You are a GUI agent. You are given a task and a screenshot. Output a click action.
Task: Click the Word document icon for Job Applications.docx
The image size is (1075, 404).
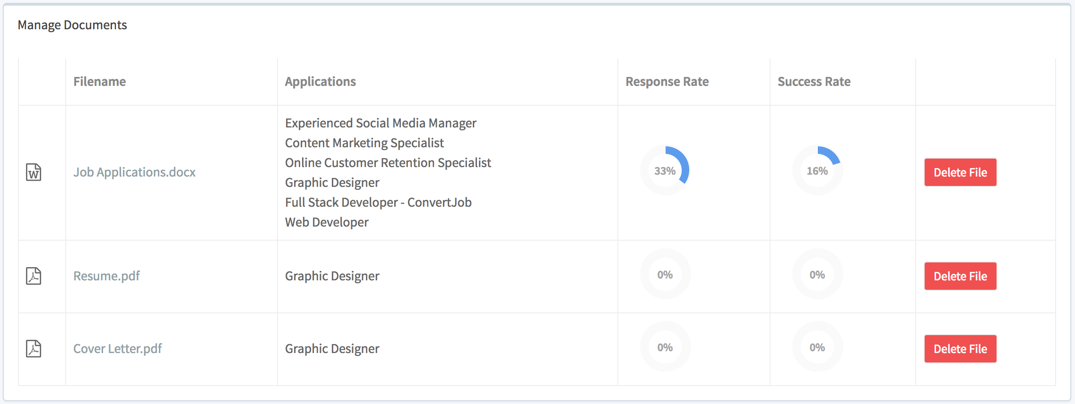[33, 172]
